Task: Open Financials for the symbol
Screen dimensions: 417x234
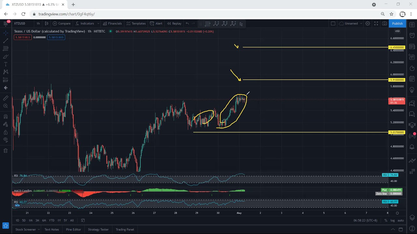Action: 112,23
